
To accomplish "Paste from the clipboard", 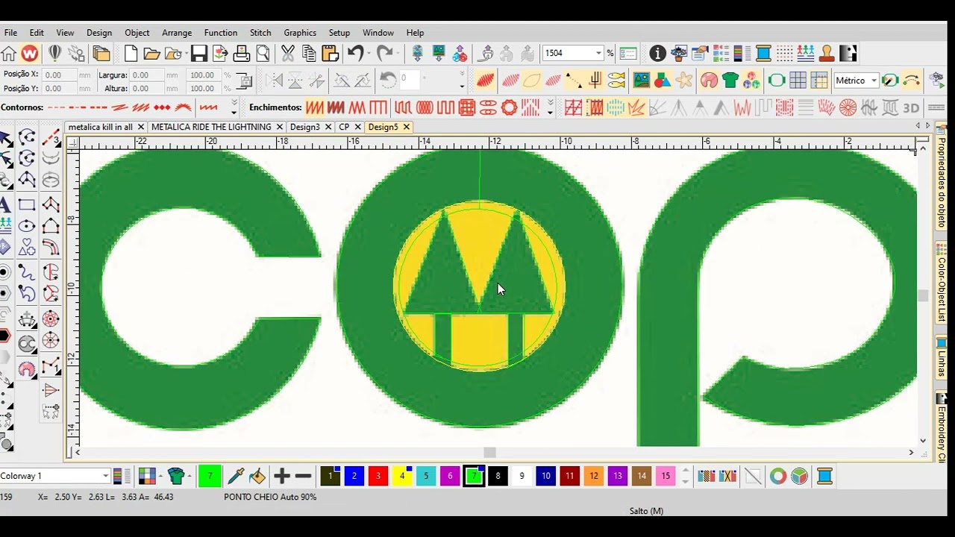I will tap(331, 53).
